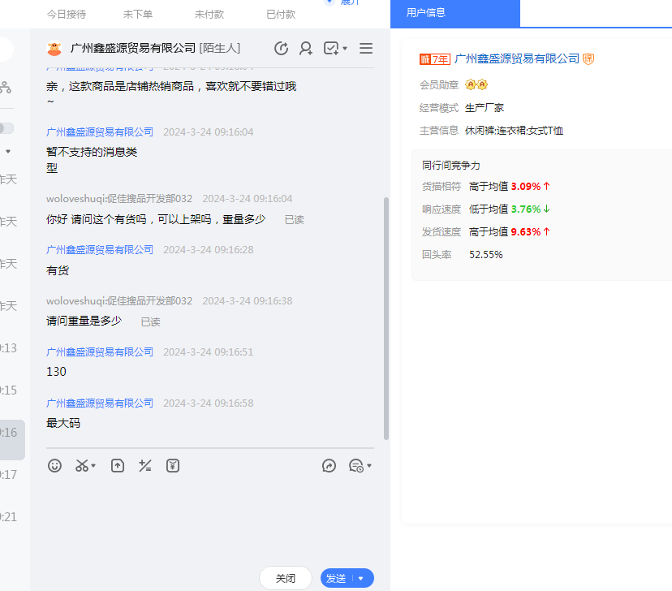Open chat history icon in header

click(x=282, y=49)
